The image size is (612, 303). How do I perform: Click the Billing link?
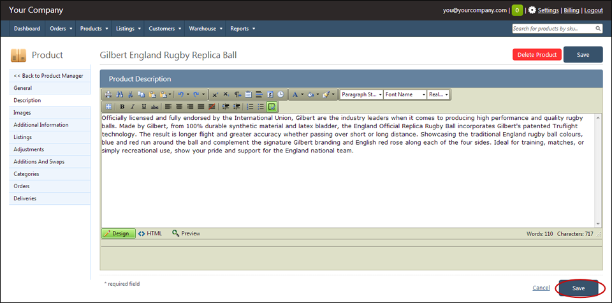[x=571, y=11]
